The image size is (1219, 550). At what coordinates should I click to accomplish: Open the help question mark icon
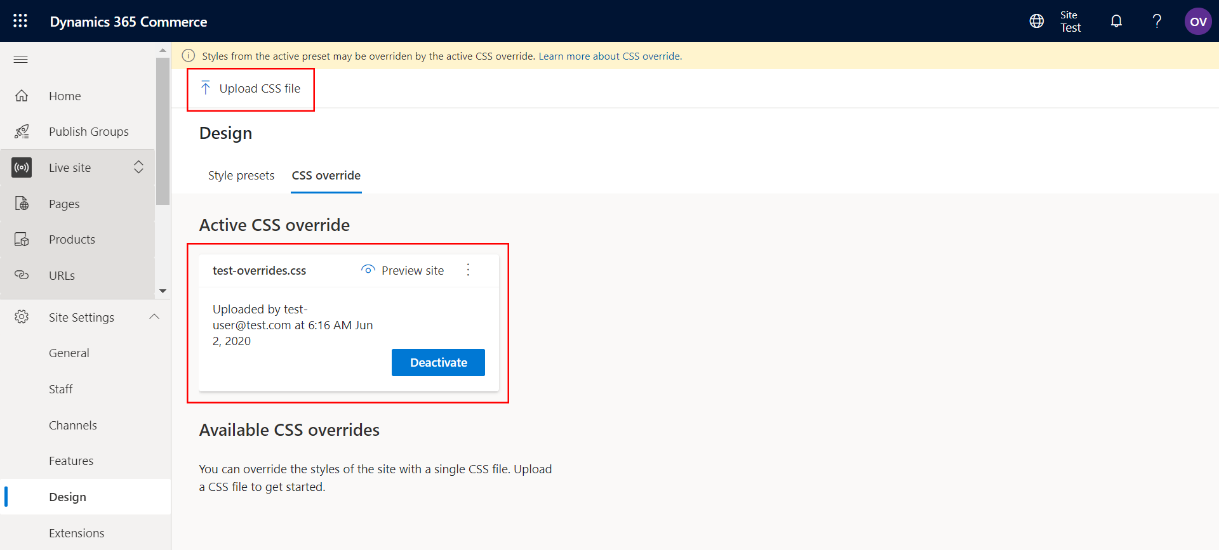[1157, 21]
